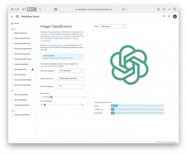
Task: Open the feedback icon in header
Action: (x=164, y=16)
